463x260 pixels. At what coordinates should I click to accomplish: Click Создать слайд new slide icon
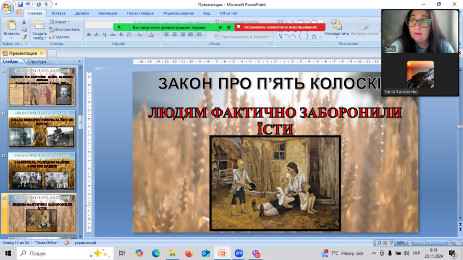coord(39,25)
